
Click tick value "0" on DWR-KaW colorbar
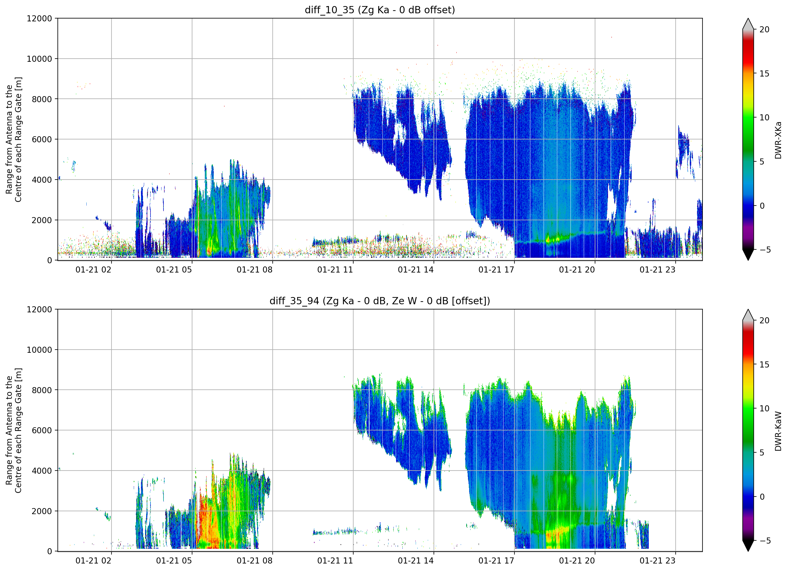point(762,497)
